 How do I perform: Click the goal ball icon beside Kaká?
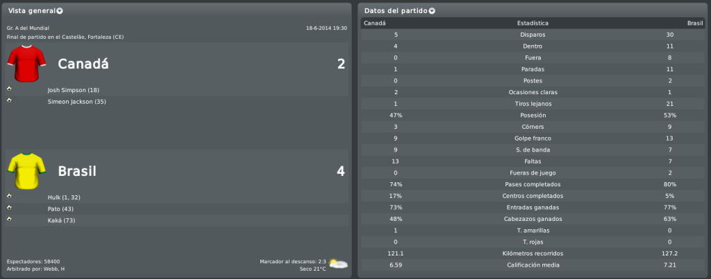click(9, 219)
